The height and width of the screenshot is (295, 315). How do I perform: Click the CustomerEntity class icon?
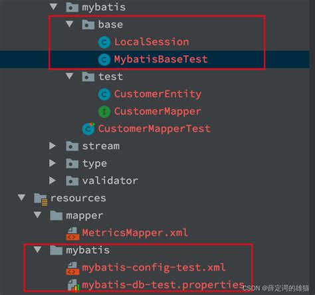coord(104,94)
